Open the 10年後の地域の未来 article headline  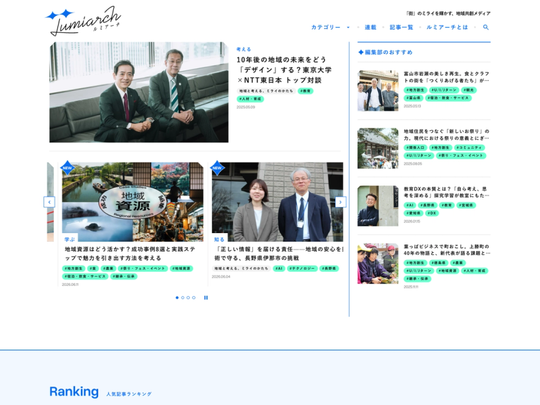(x=284, y=70)
